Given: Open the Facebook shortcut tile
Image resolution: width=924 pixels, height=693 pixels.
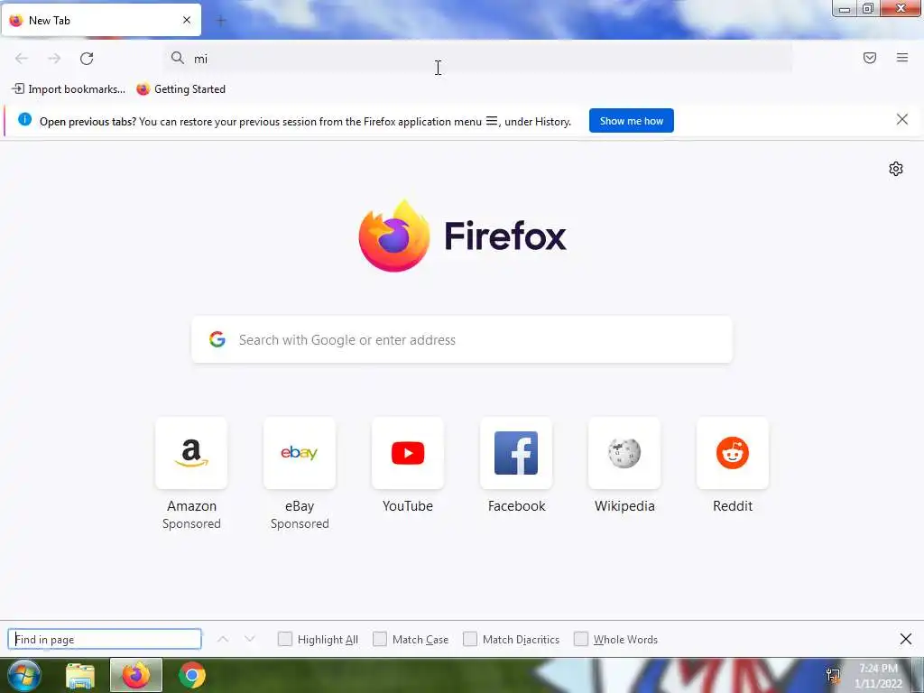Looking at the screenshot, I should pos(516,453).
